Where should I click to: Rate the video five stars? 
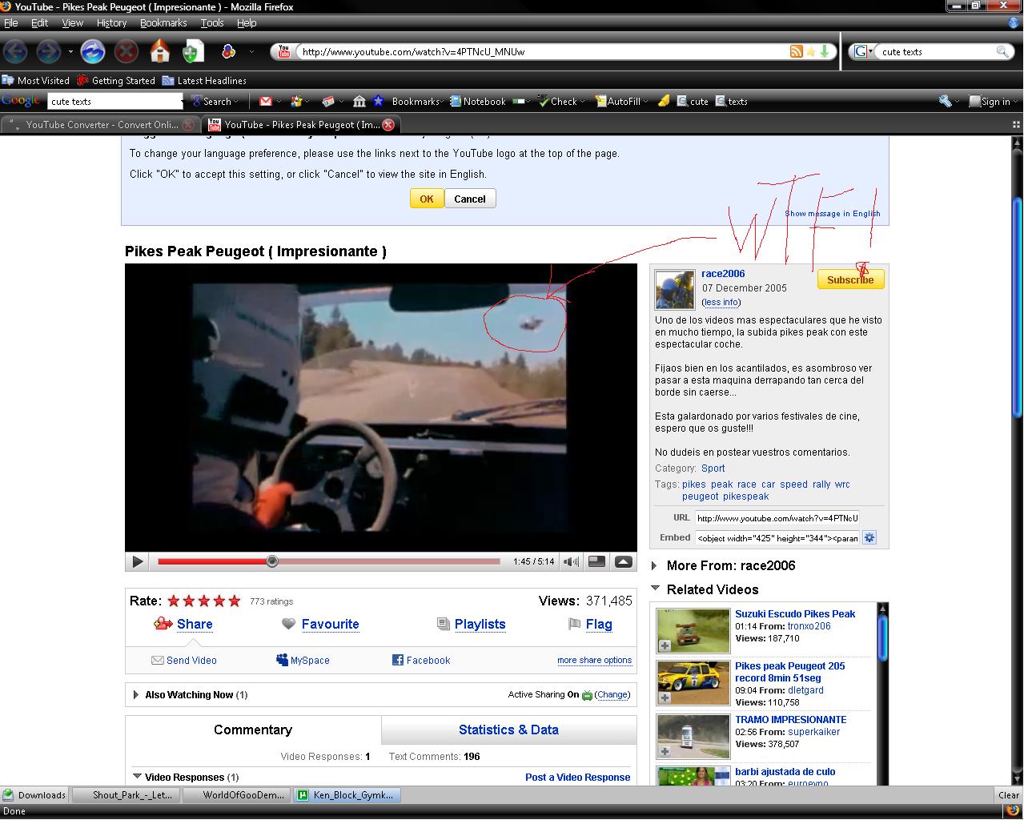coord(235,601)
